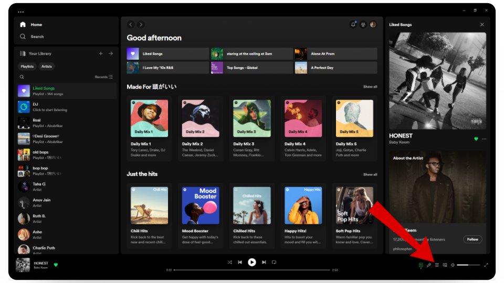Mute the volume speaker icon
This screenshot has width=504, height=283.
tap(453, 265)
